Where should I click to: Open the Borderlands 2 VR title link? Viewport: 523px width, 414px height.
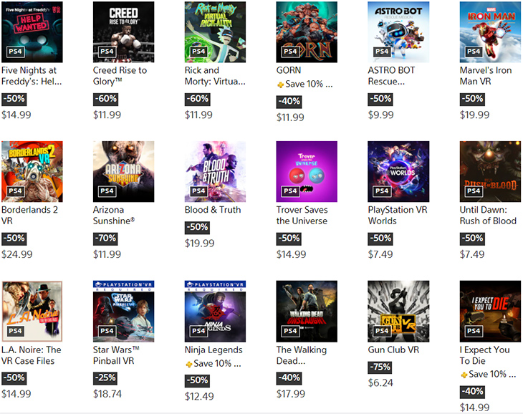tap(29, 216)
